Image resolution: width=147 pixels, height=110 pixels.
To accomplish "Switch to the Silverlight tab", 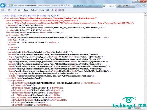I will [124, 6].
